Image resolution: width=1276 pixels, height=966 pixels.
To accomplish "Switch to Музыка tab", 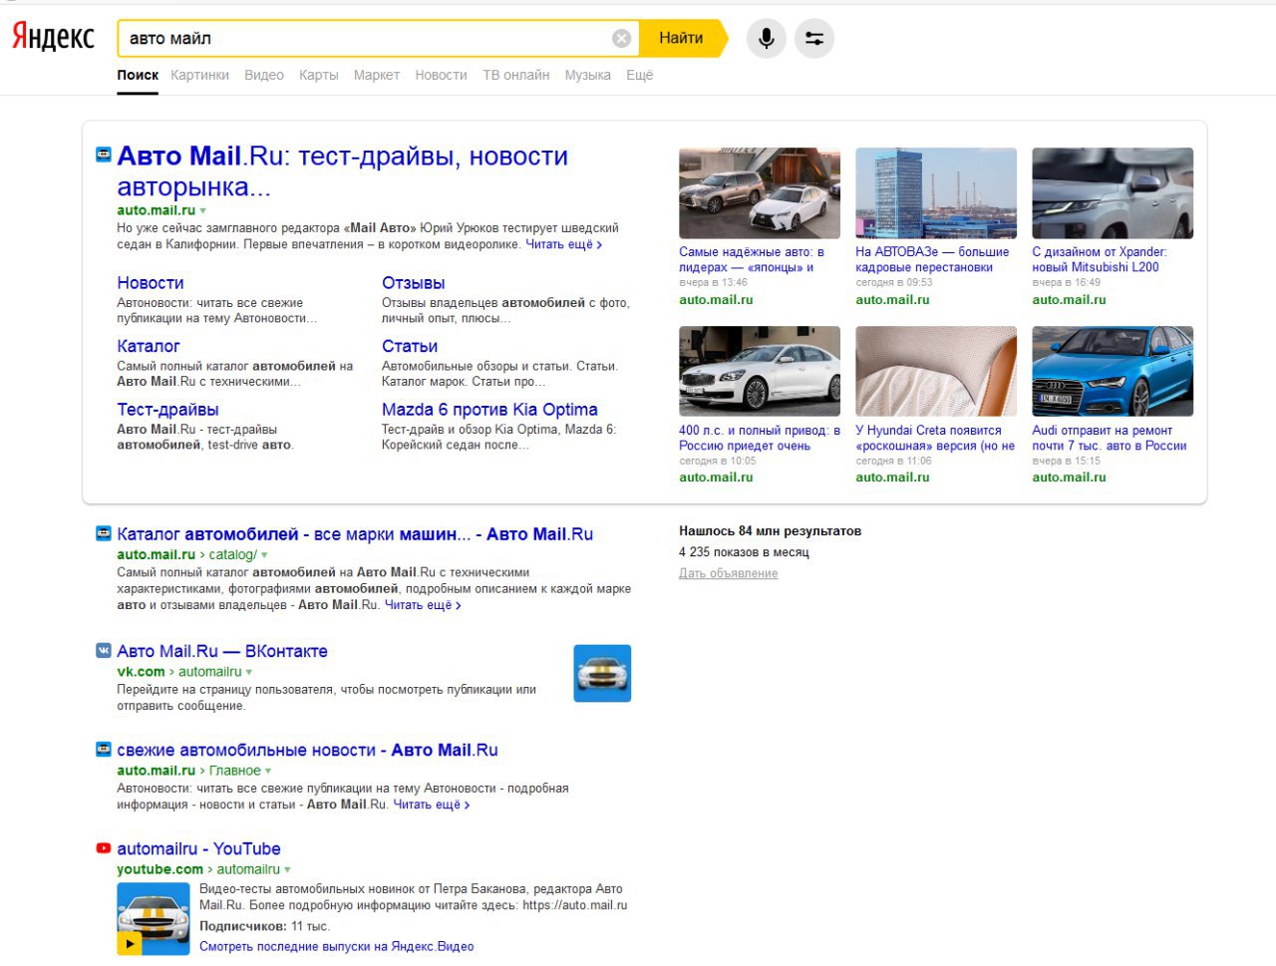I will tap(588, 75).
